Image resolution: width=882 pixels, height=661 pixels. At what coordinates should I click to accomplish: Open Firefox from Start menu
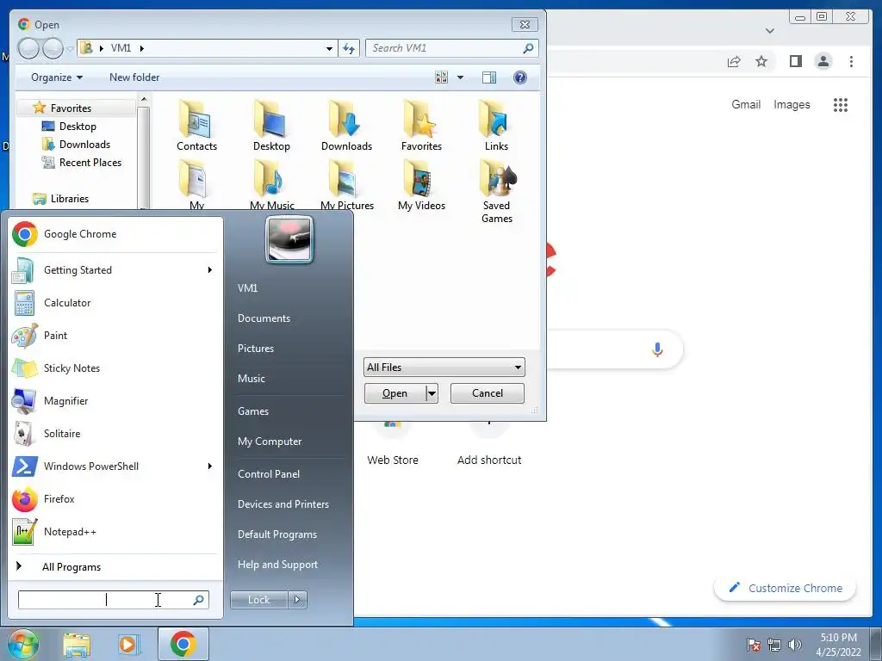(115, 499)
